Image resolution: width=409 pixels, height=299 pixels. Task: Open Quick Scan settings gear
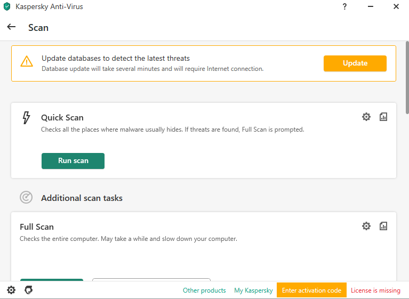[366, 117]
